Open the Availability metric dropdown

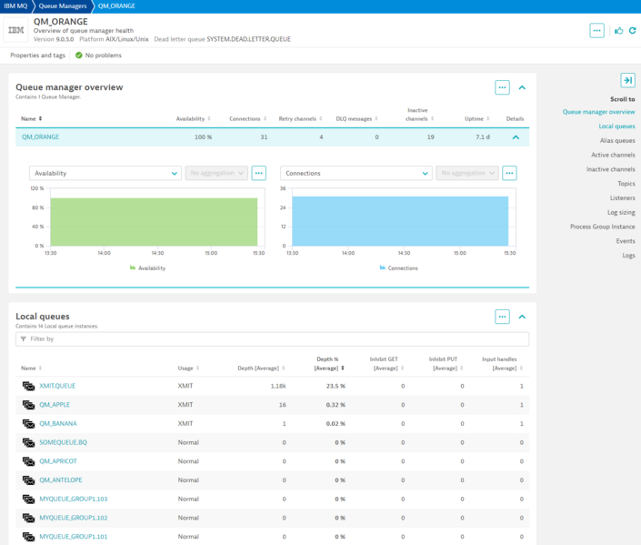[x=105, y=173]
